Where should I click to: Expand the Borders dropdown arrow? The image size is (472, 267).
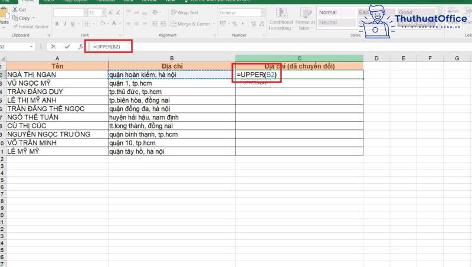pyautogui.click(x=93, y=24)
